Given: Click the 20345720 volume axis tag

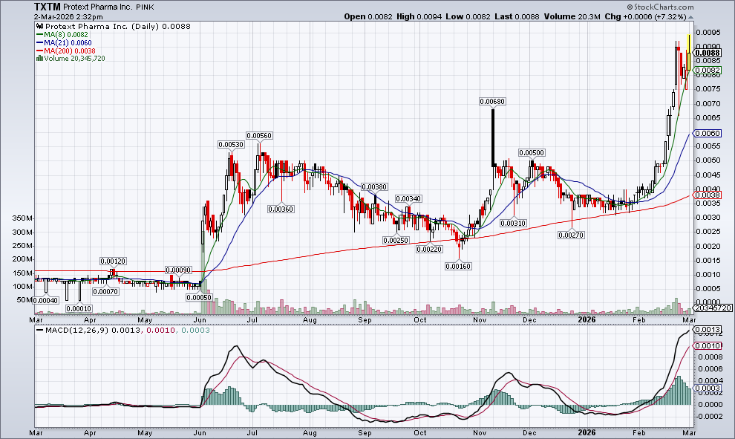Looking at the screenshot, I should tap(713, 308).
